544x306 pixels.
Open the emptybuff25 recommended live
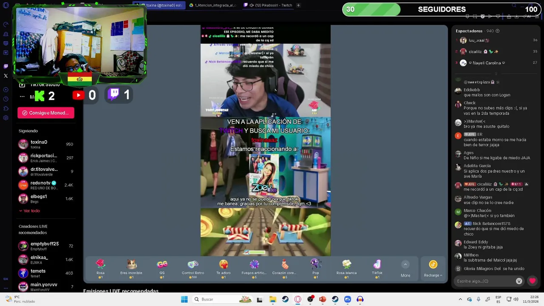45,246
